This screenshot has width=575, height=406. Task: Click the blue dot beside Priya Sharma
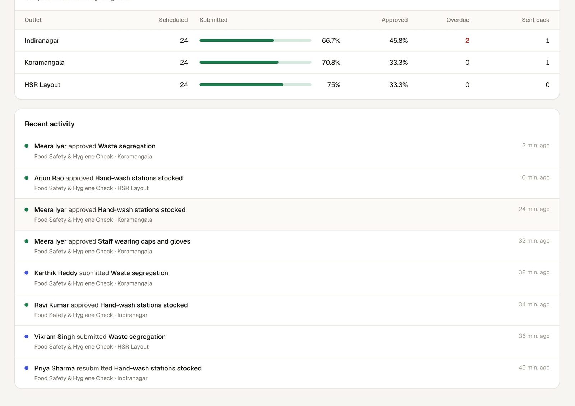pyautogui.click(x=27, y=368)
